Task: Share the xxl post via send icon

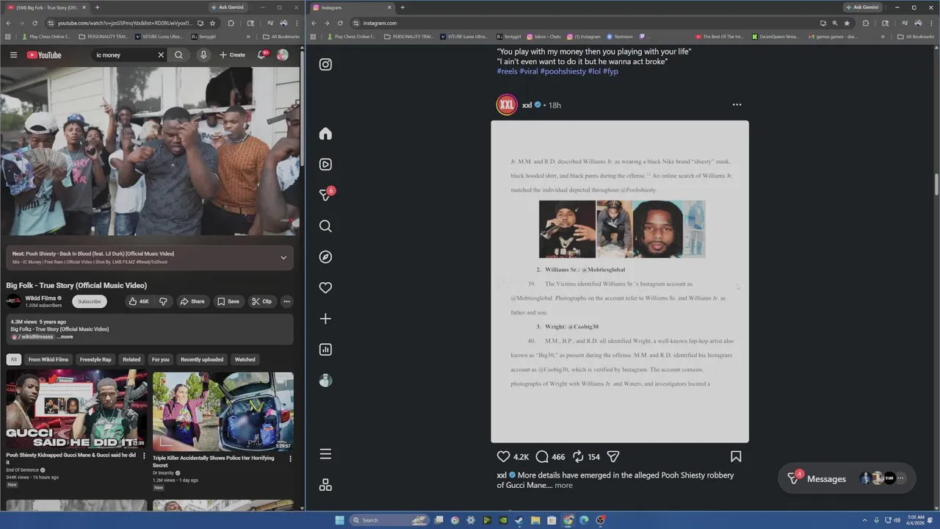Action: (613, 457)
